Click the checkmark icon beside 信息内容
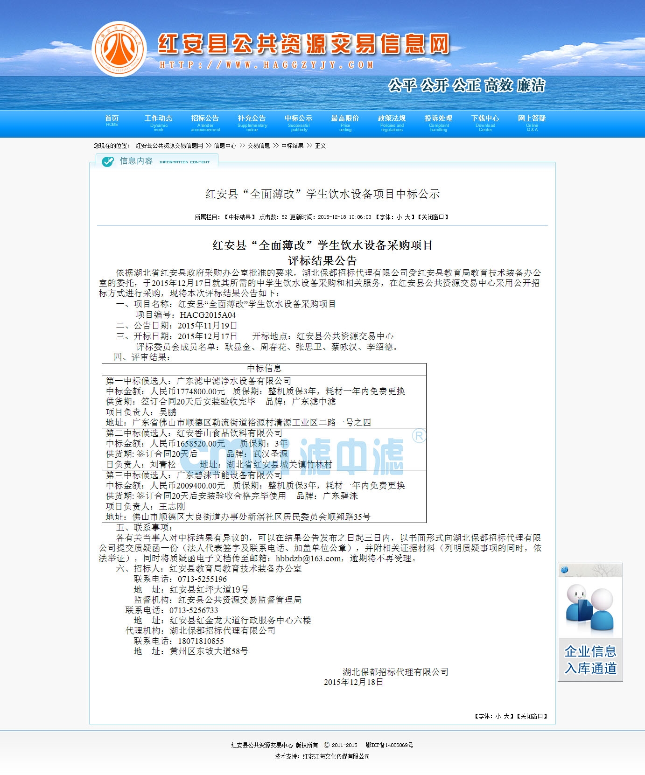 point(108,161)
